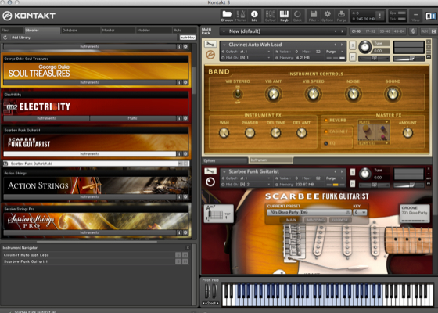Click the Instr Nav button
Viewport: 438px width, 313px height.
pyautogui.click(x=188, y=38)
